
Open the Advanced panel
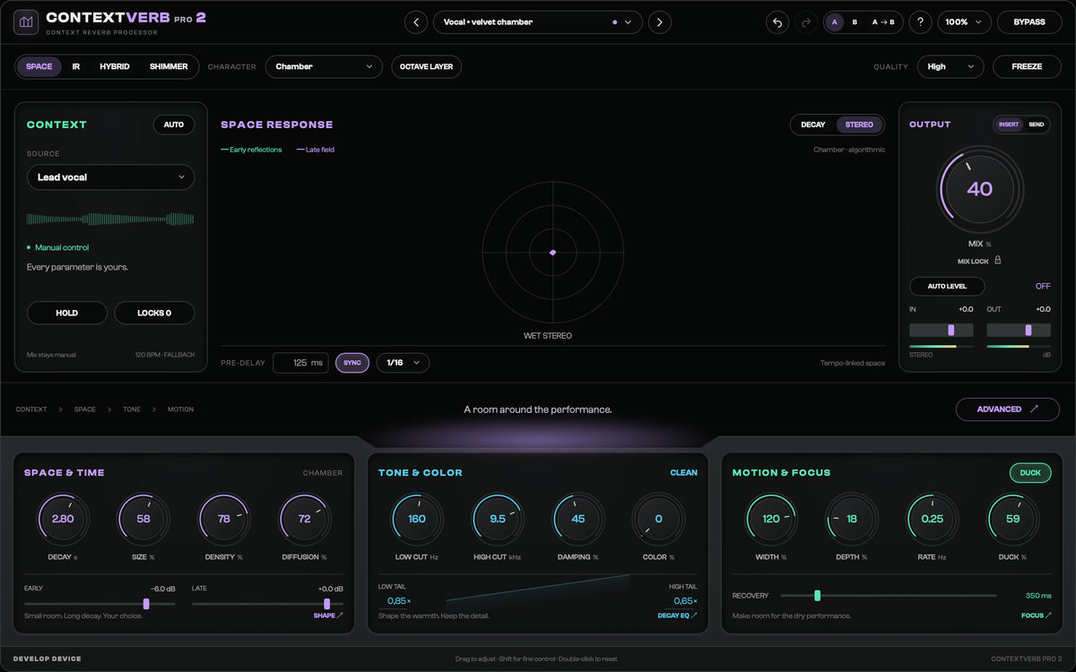1008,409
